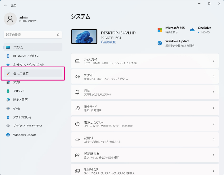Click the search magnifier icon

pyautogui.click(x=58, y=35)
